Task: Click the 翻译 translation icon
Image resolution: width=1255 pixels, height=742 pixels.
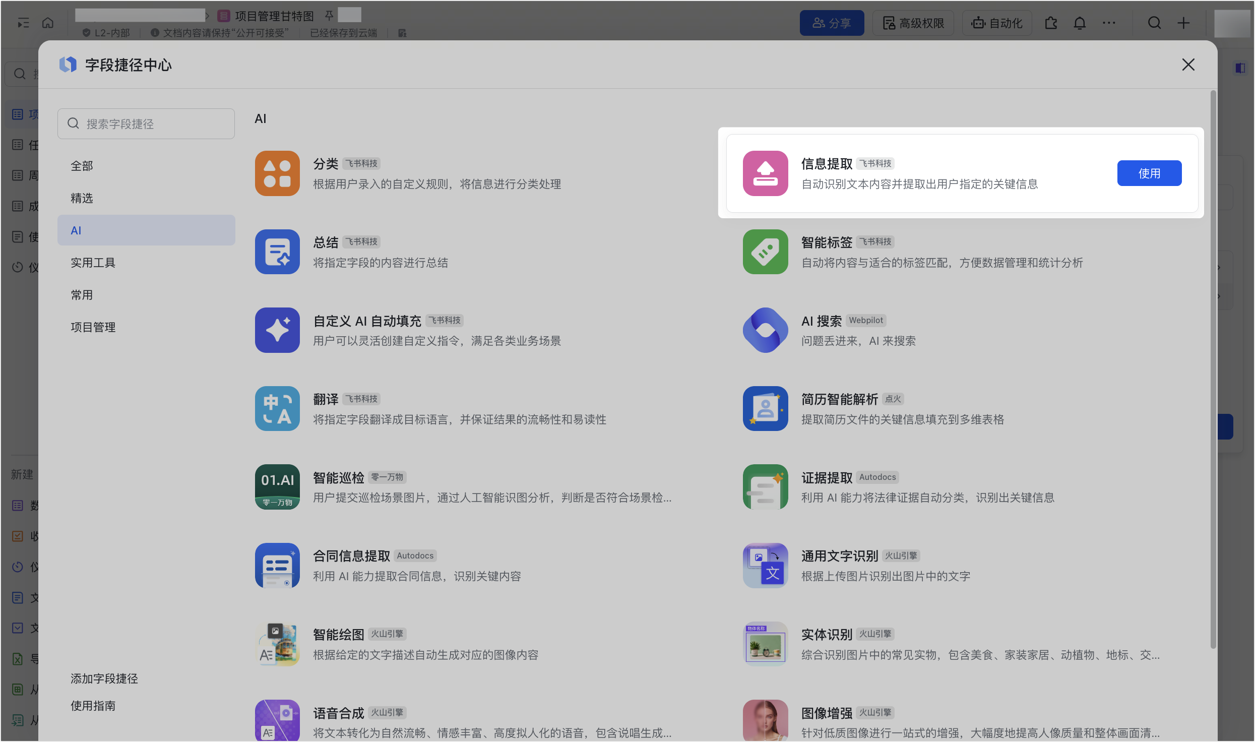Action: pyautogui.click(x=277, y=409)
